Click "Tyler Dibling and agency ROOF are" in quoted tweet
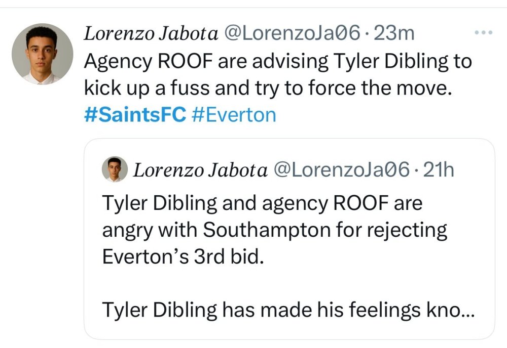Screen dimensions: 507x348 click(262, 203)
